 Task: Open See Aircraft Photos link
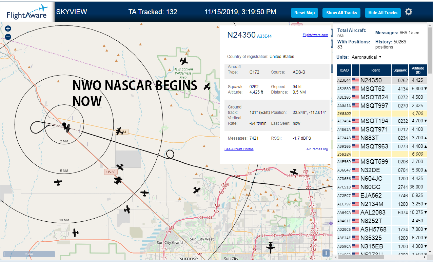click(239, 149)
